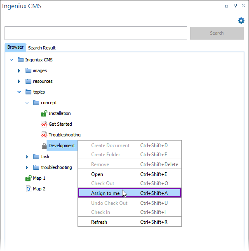This screenshot has width=249, height=251.
Task: Select the topics folder label
Action: 39,92
